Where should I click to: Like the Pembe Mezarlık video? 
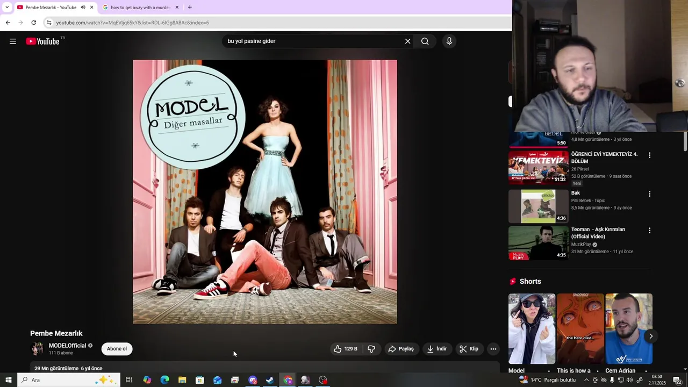pyautogui.click(x=346, y=349)
